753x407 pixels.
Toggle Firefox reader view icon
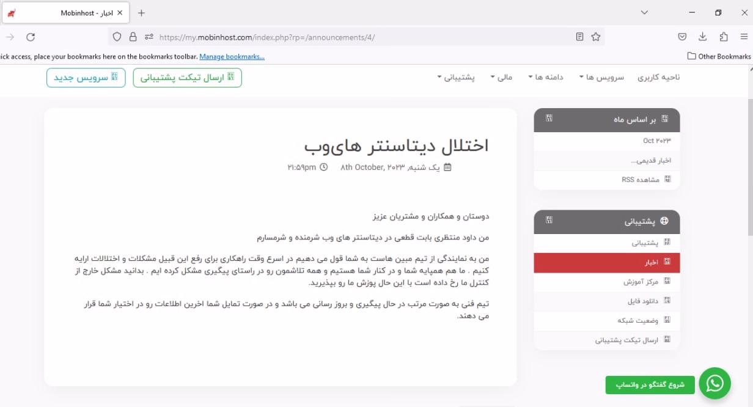(x=579, y=37)
